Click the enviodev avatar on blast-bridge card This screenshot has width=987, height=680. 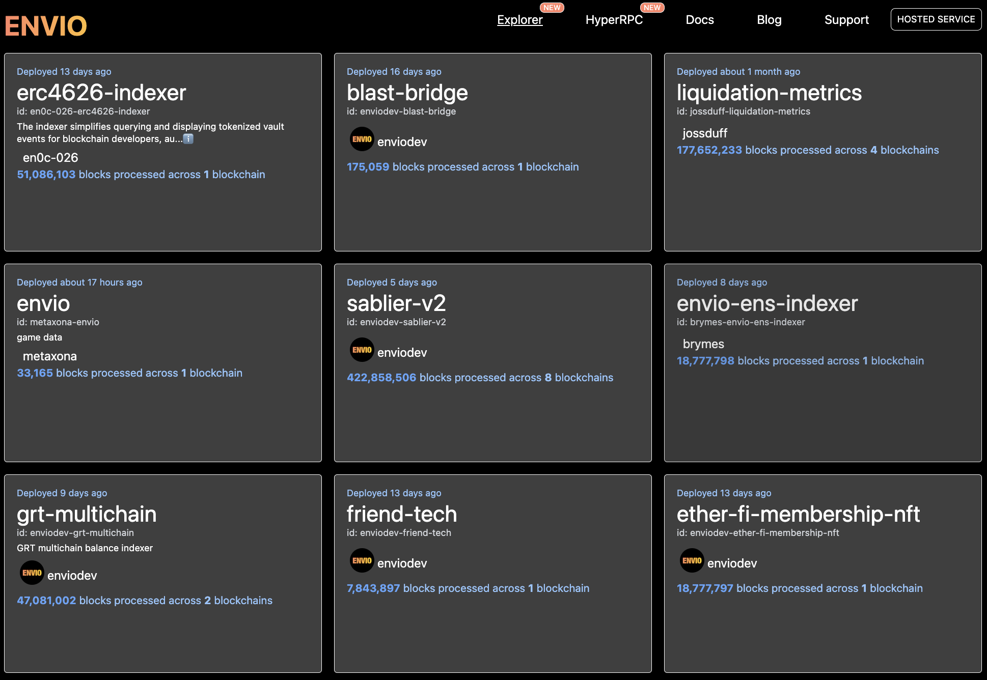[x=362, y=139]
